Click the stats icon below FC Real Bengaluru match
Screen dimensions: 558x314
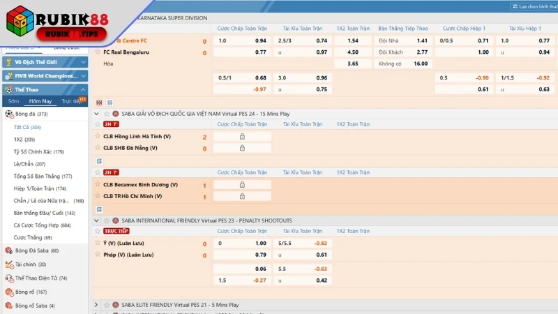tap(99, 103)
